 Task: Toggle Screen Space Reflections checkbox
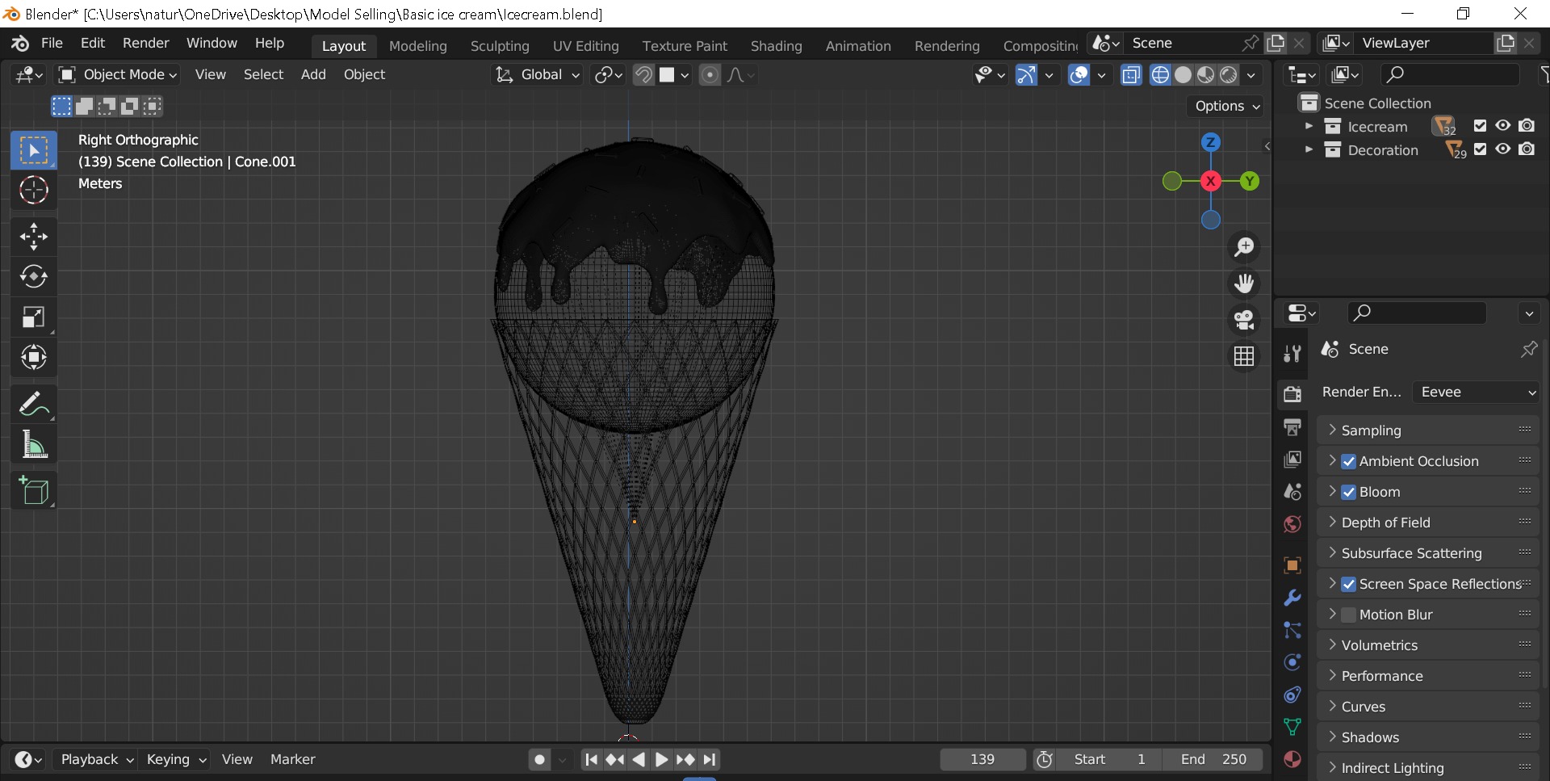[x=1348, y=585]
